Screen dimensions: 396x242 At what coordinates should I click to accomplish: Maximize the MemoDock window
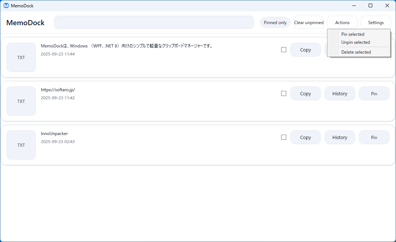pos(370,5)
